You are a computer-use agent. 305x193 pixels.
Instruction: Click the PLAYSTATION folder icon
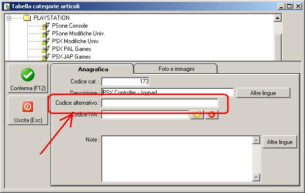(27, 18)
